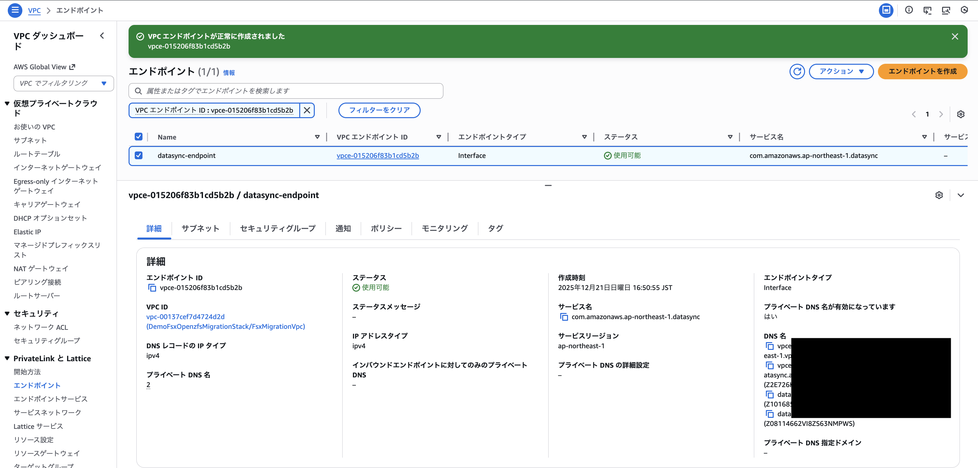
Task: Deselect the datasync-endpoint row checkbox
Action: tap(139, 156)
